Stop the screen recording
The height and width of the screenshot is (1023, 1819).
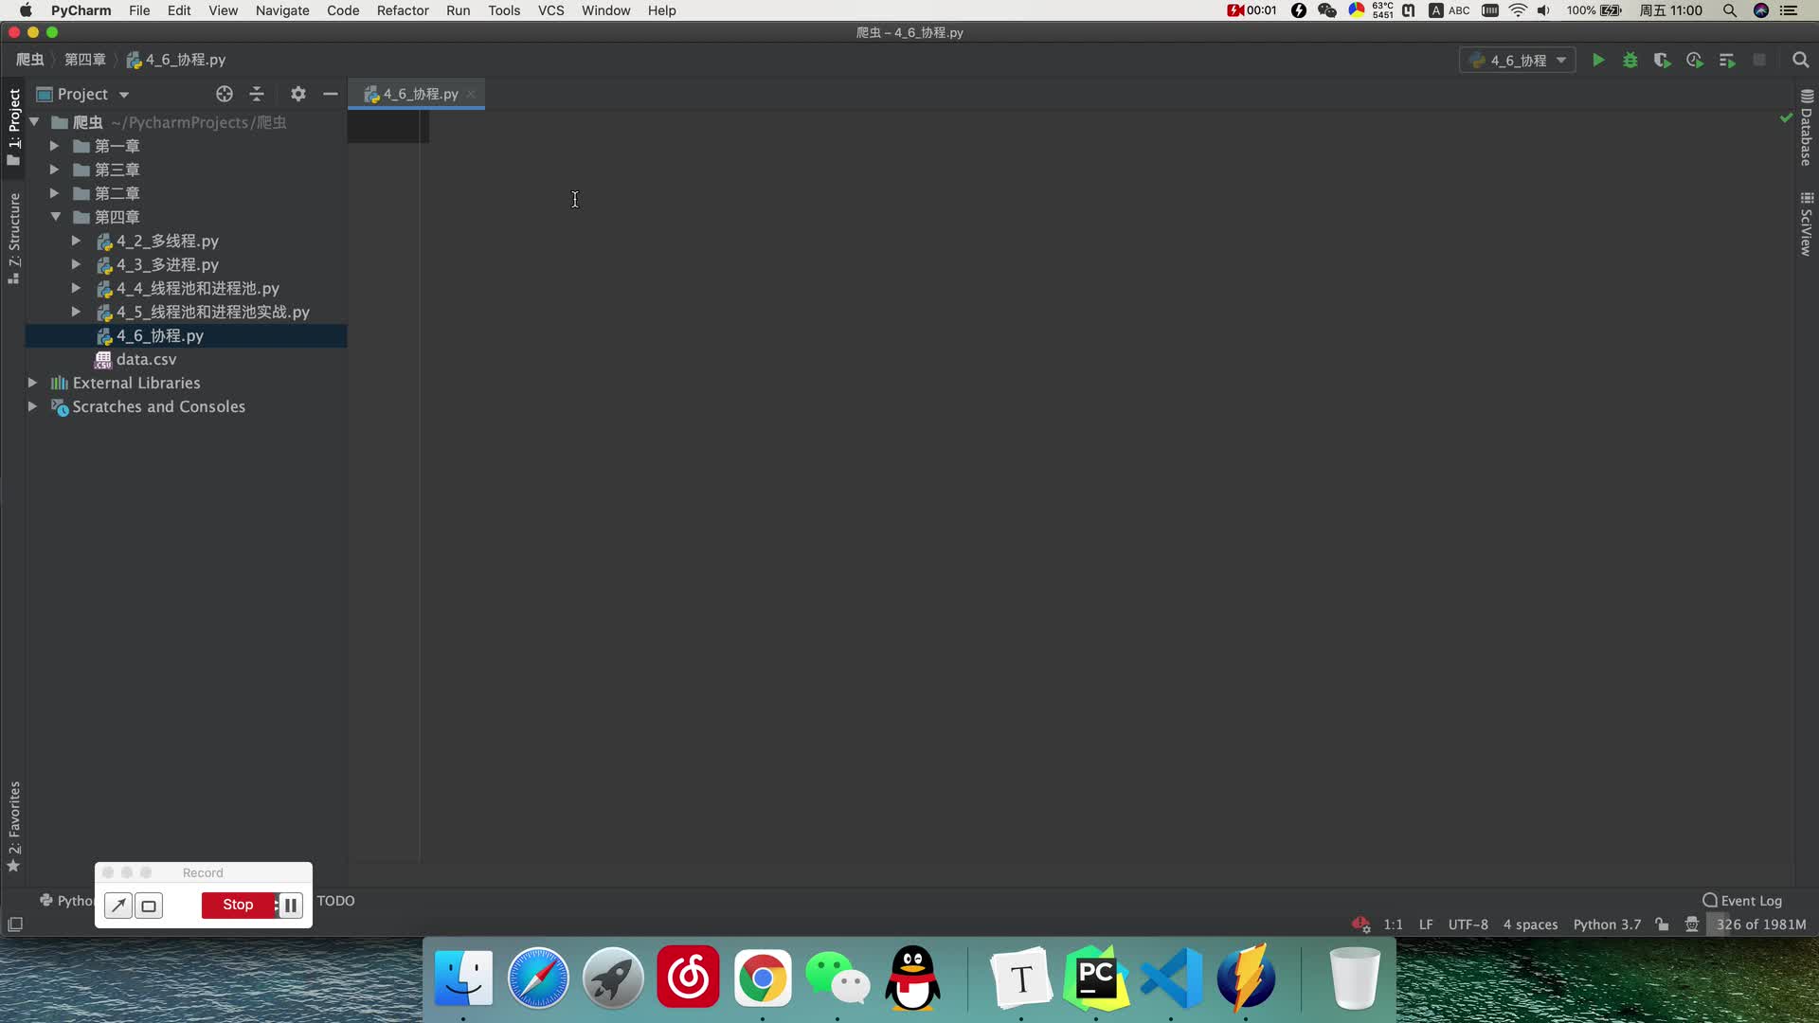point(238,906)
